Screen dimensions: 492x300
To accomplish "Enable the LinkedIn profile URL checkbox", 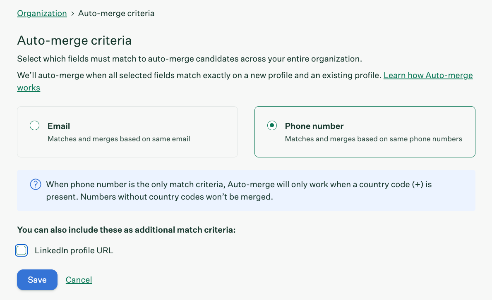I will (22, 250).
